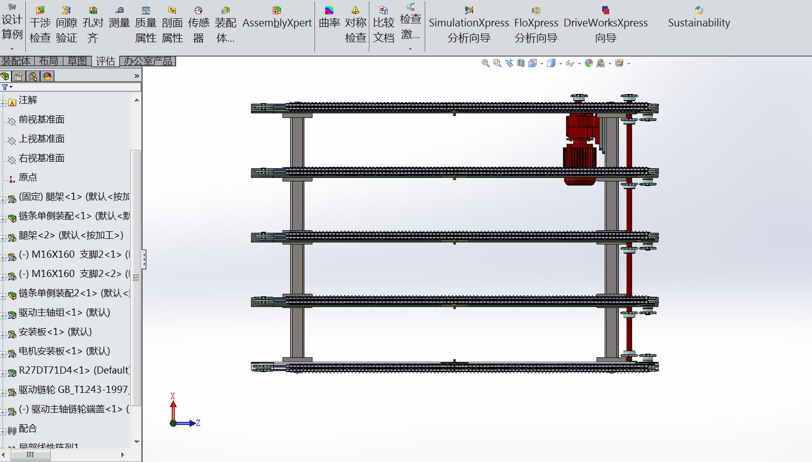Switch to 办公室产品 ribbon tab
The height and width of the screenshot is (462, 812).
click(x=148, y=61)
